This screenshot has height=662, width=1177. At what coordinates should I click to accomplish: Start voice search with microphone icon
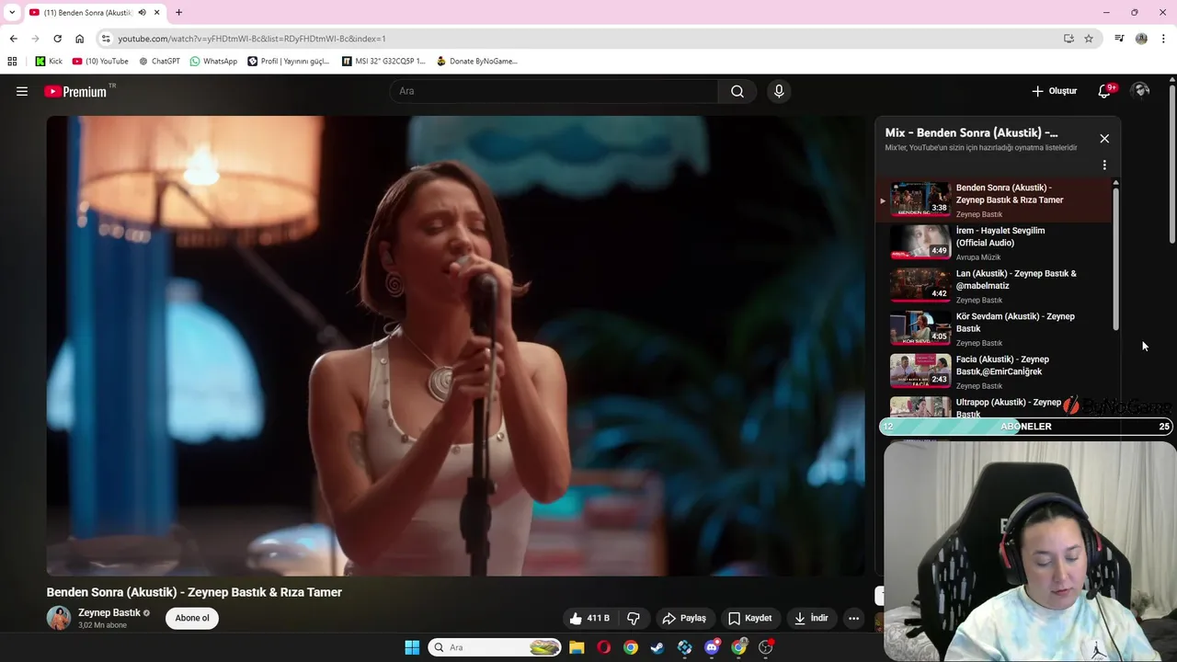tap(779, 91)
